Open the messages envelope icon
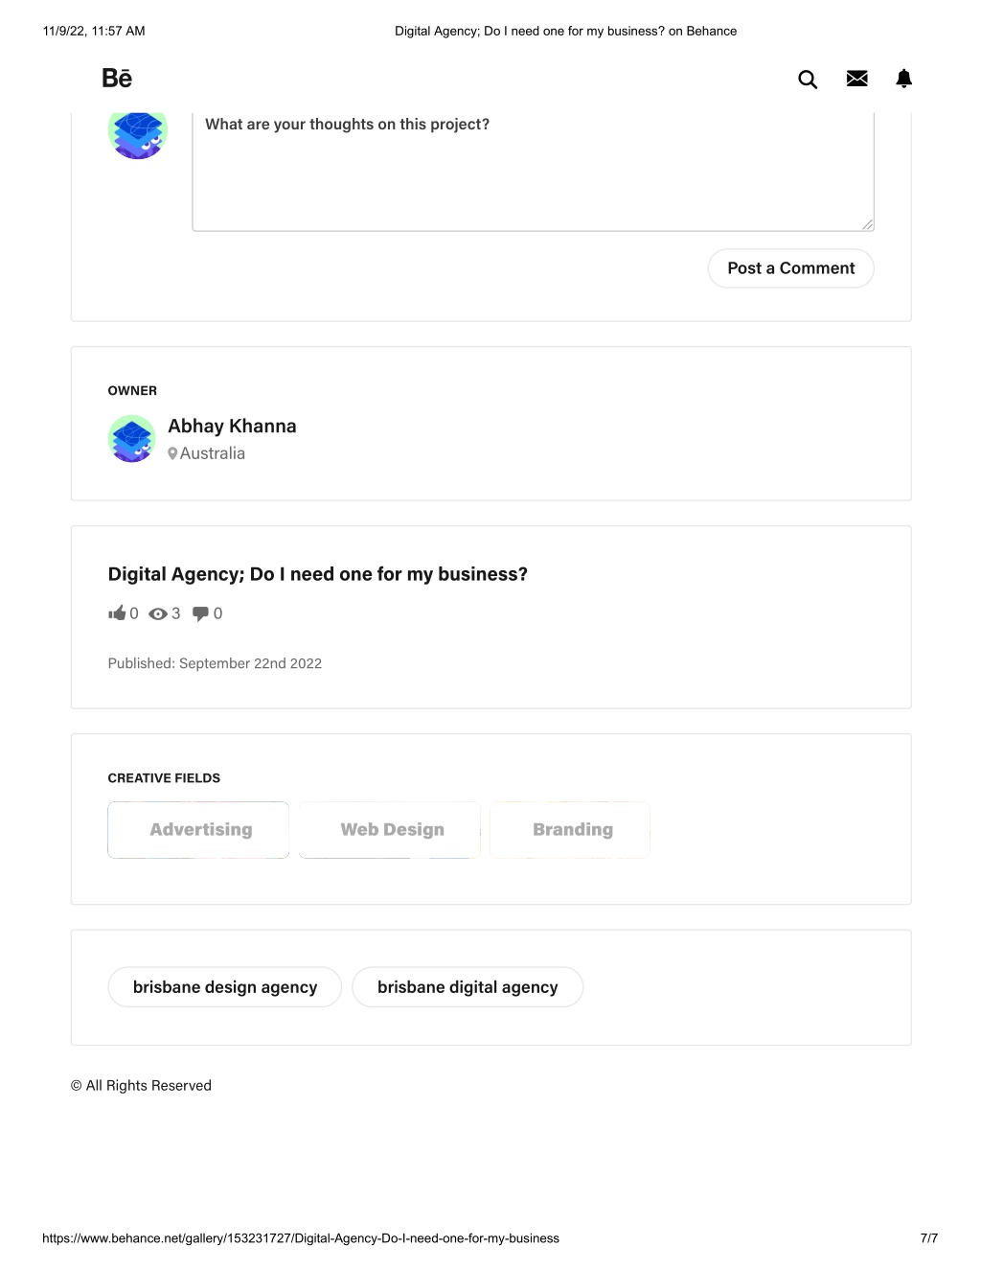The image size is (981, 1270). click(857, 79)
